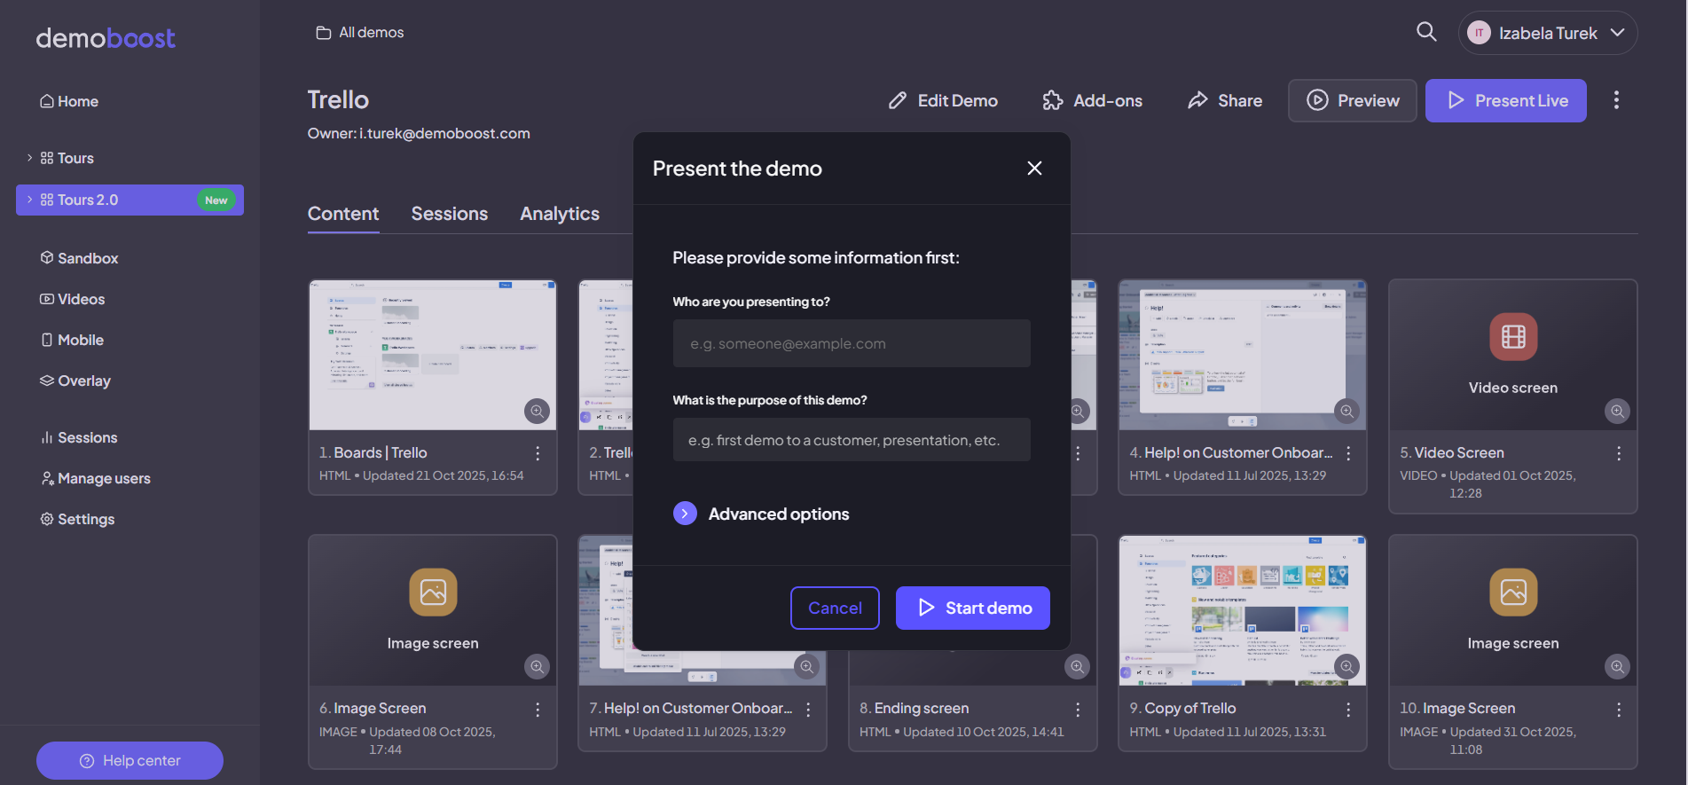Focus the presenting-to email field

(x=852, y=343)
